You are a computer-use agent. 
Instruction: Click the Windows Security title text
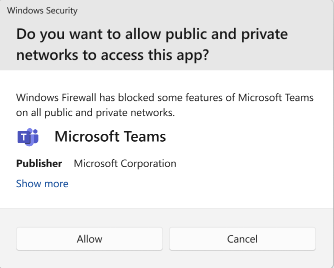42,10
